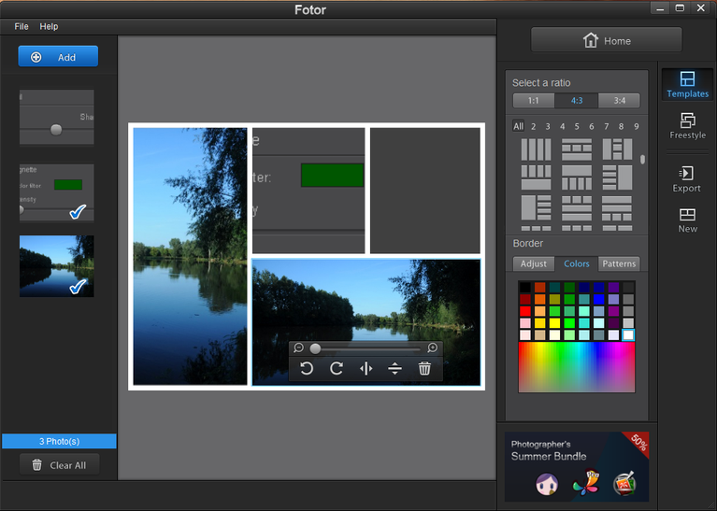Click Clear All to remove photos
717x511 pixels.
point(59,465)
